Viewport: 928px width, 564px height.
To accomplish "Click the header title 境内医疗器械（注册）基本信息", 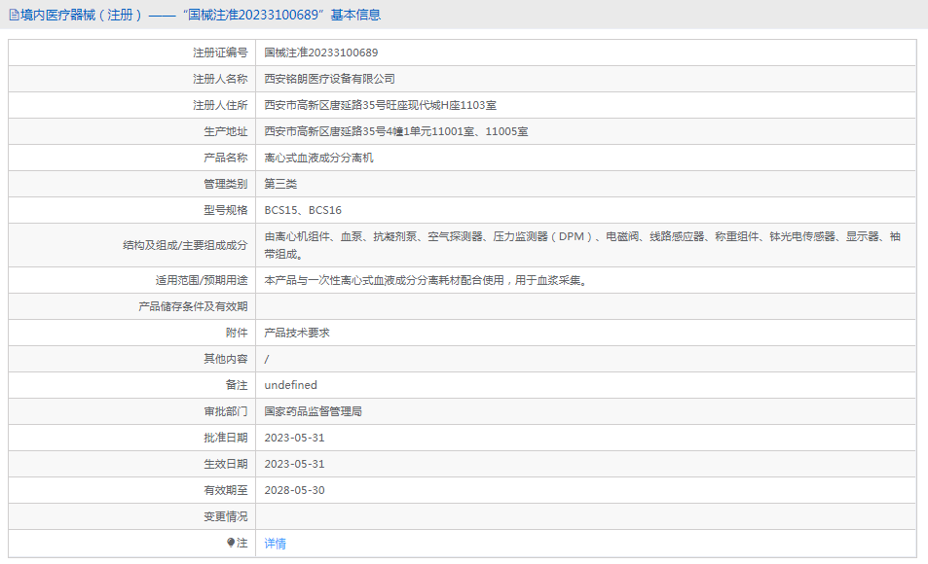I will pyautogui.click(x=201, y=15).
